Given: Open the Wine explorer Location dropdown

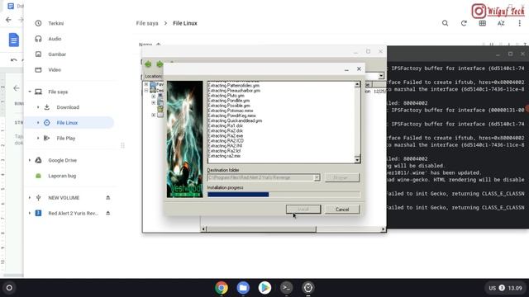Looking at the screenshot, I should (381, 76).
